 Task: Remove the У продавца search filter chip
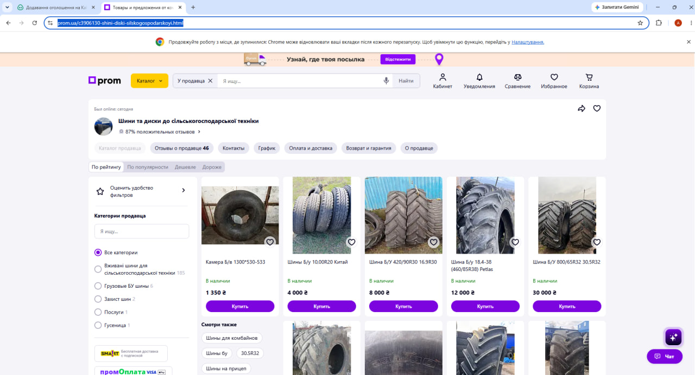pyautogui.click(x=210, y=81)
